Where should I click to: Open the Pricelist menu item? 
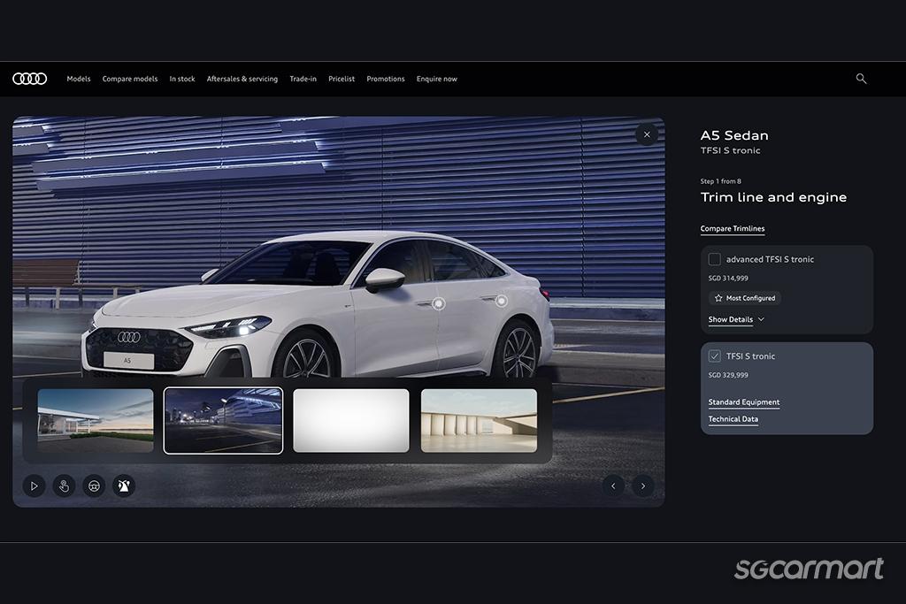click(x=342, y=79)
